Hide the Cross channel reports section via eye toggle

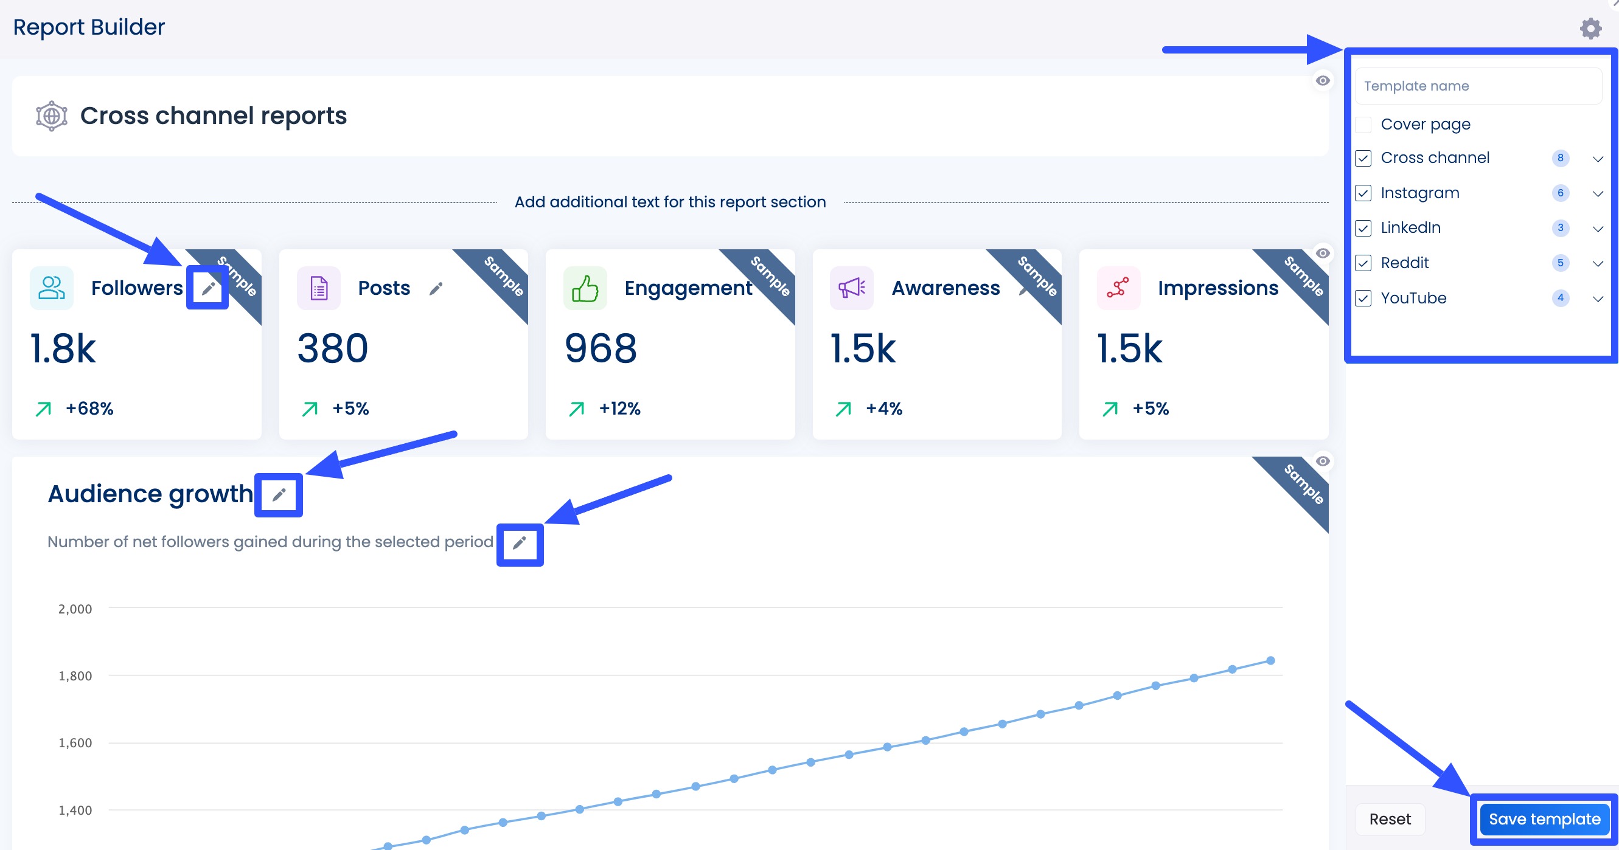(1323, 80)
